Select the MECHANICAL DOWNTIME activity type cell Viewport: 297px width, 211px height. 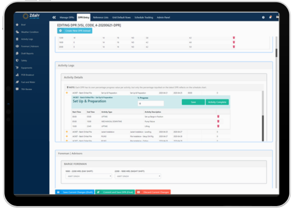112,121
